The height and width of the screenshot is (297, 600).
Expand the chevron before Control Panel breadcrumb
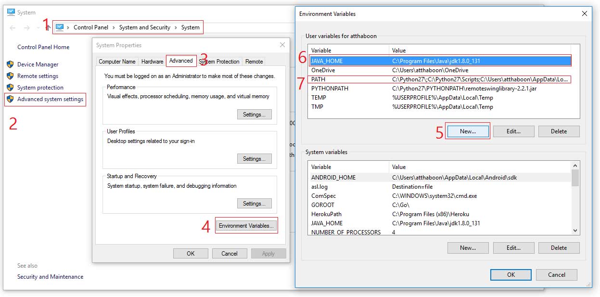68,27
